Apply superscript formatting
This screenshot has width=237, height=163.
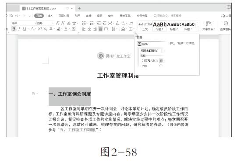pos(39,29)
